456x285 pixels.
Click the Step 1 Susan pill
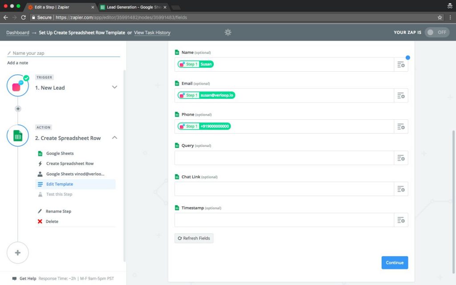(196, 64)
